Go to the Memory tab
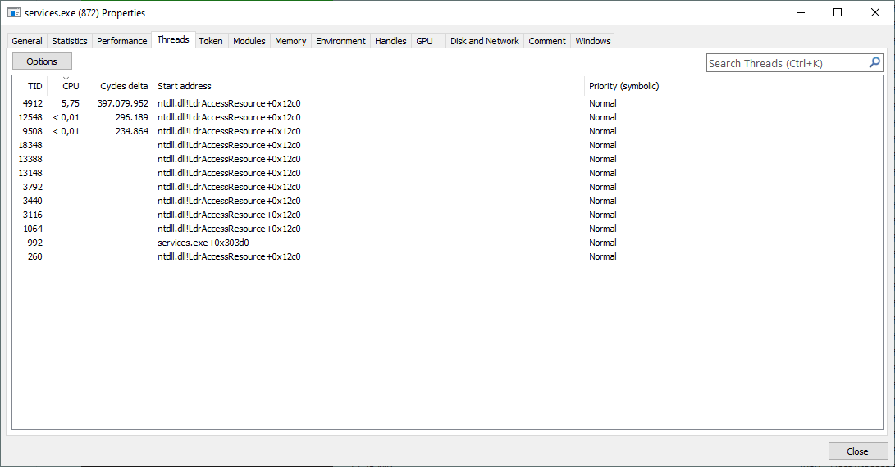Viewport: 895px width, 467px height. (290, 41)
